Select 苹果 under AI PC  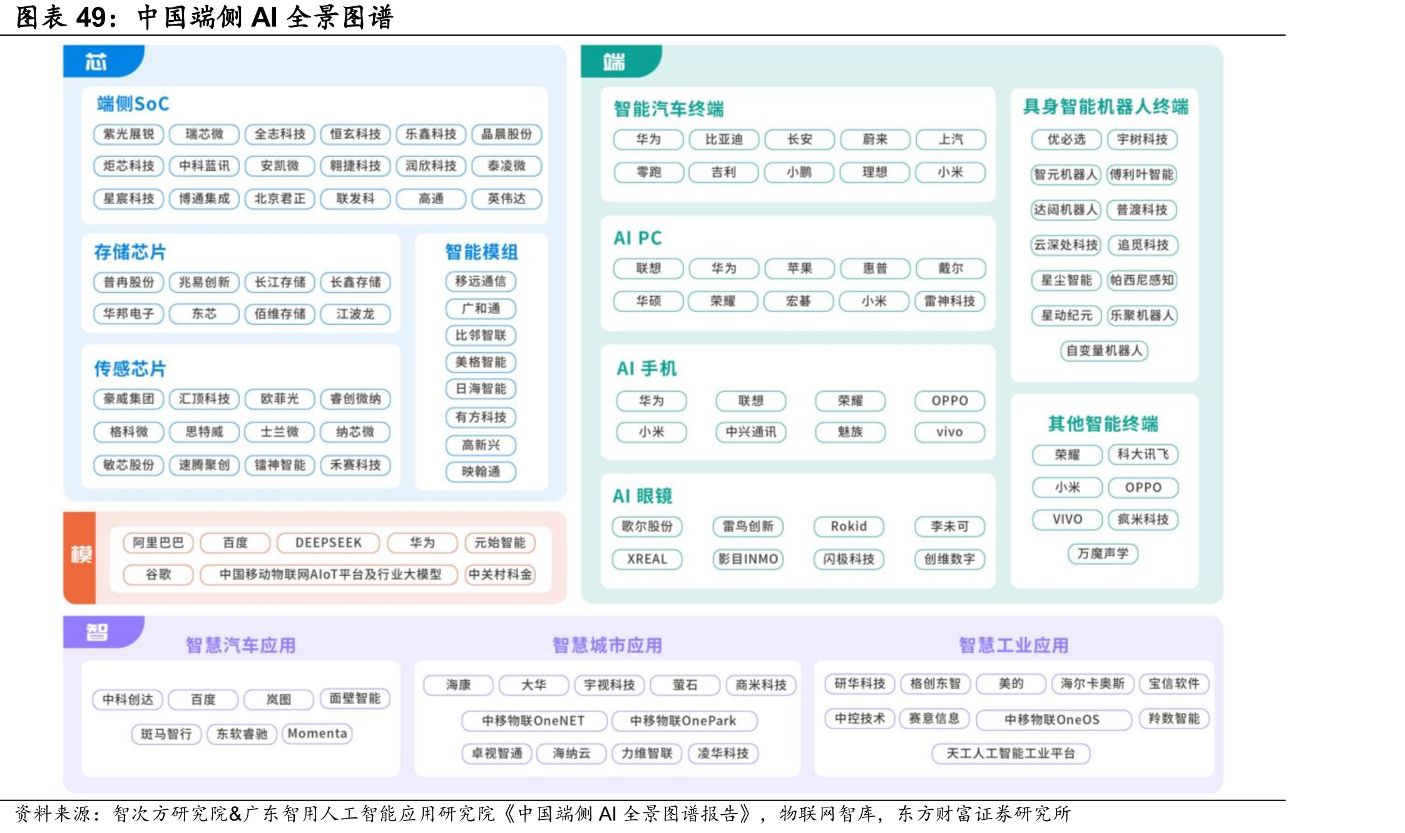pyautogui.click(x=799, y=268)
